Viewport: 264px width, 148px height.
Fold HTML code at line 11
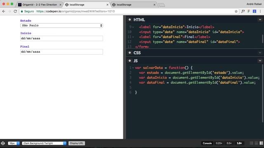coord(133,37)
